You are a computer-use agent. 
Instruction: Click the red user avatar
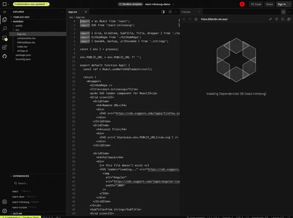click(242, 4)
